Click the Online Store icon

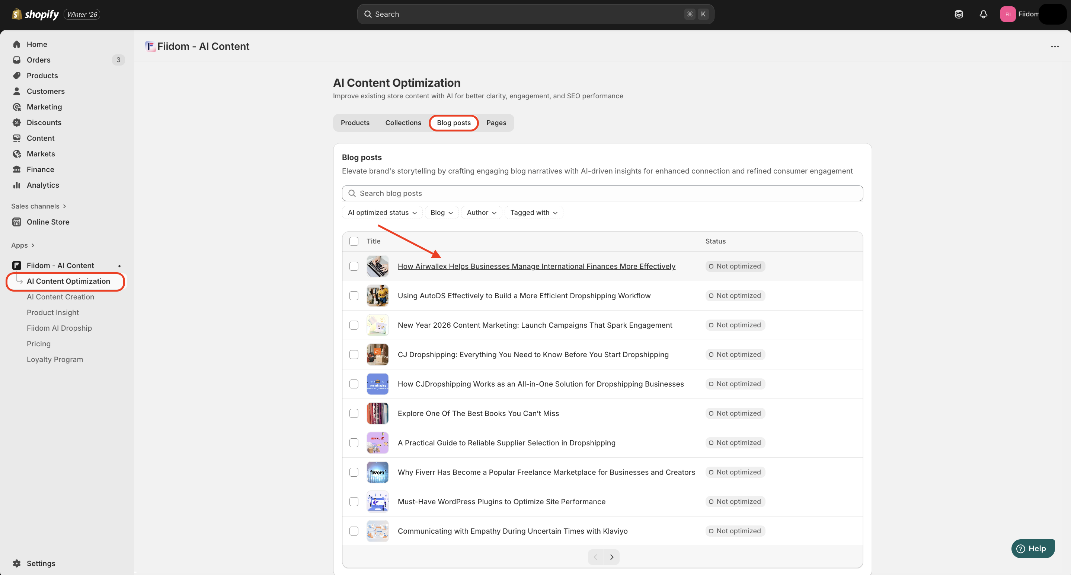(17, 222)
